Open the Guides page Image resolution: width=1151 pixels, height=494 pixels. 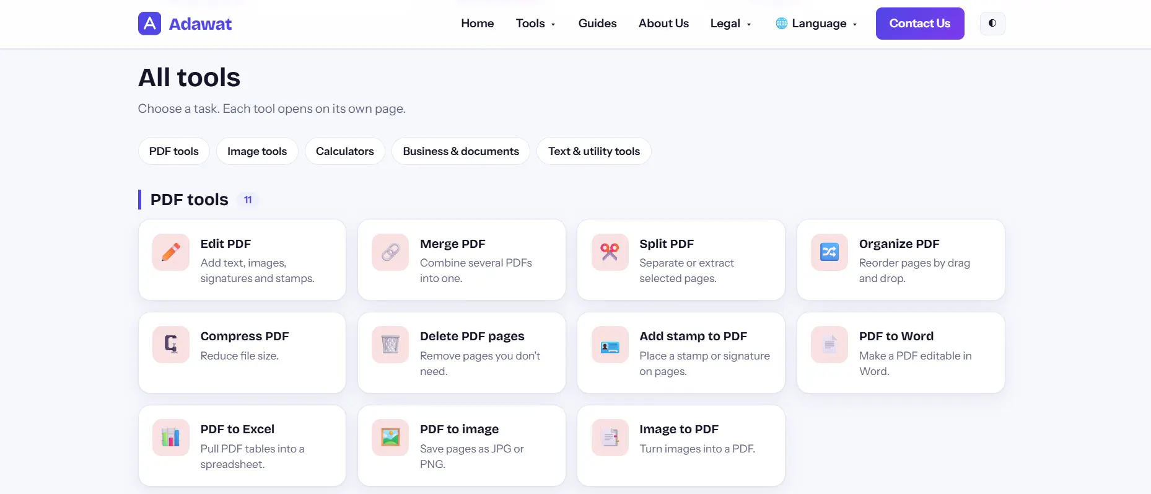click(597, 24)
